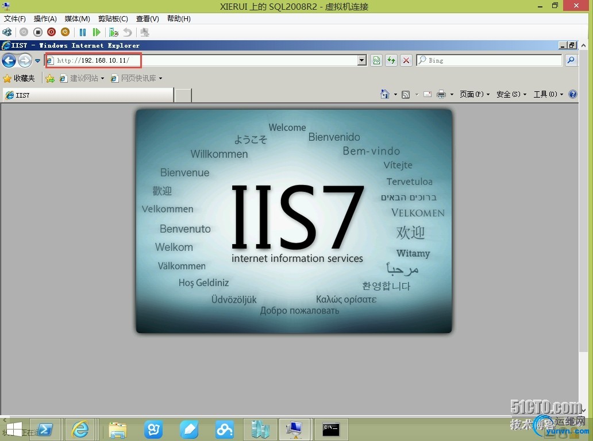The width and height of the screenshot is (593, 441).
Task: Click the Ctrl+Alt+Del icon in VM toolbar
Action: (x=7, y=33)
